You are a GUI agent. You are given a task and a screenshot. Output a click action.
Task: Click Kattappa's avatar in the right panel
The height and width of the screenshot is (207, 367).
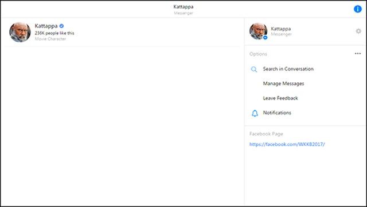(x=258, y=31)
